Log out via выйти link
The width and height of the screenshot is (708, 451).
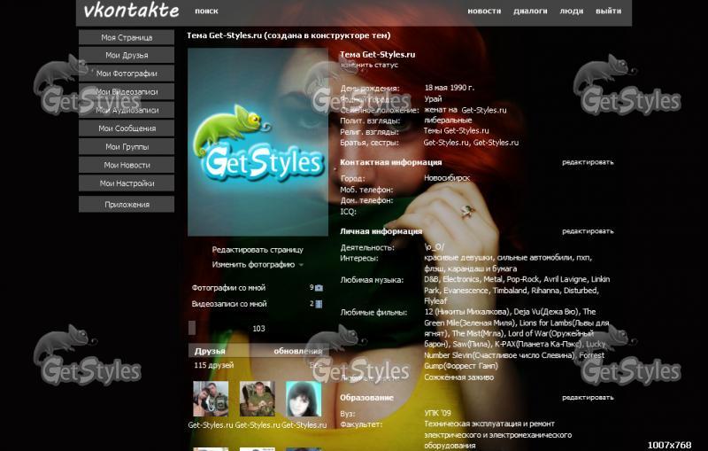pos(608,11)
